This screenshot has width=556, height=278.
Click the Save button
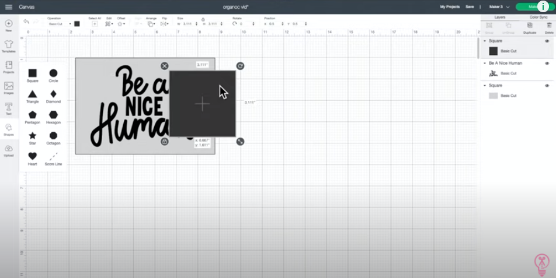[470, 7]
